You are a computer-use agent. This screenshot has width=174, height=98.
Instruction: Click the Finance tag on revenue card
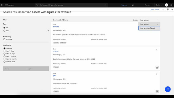point(56,43)
